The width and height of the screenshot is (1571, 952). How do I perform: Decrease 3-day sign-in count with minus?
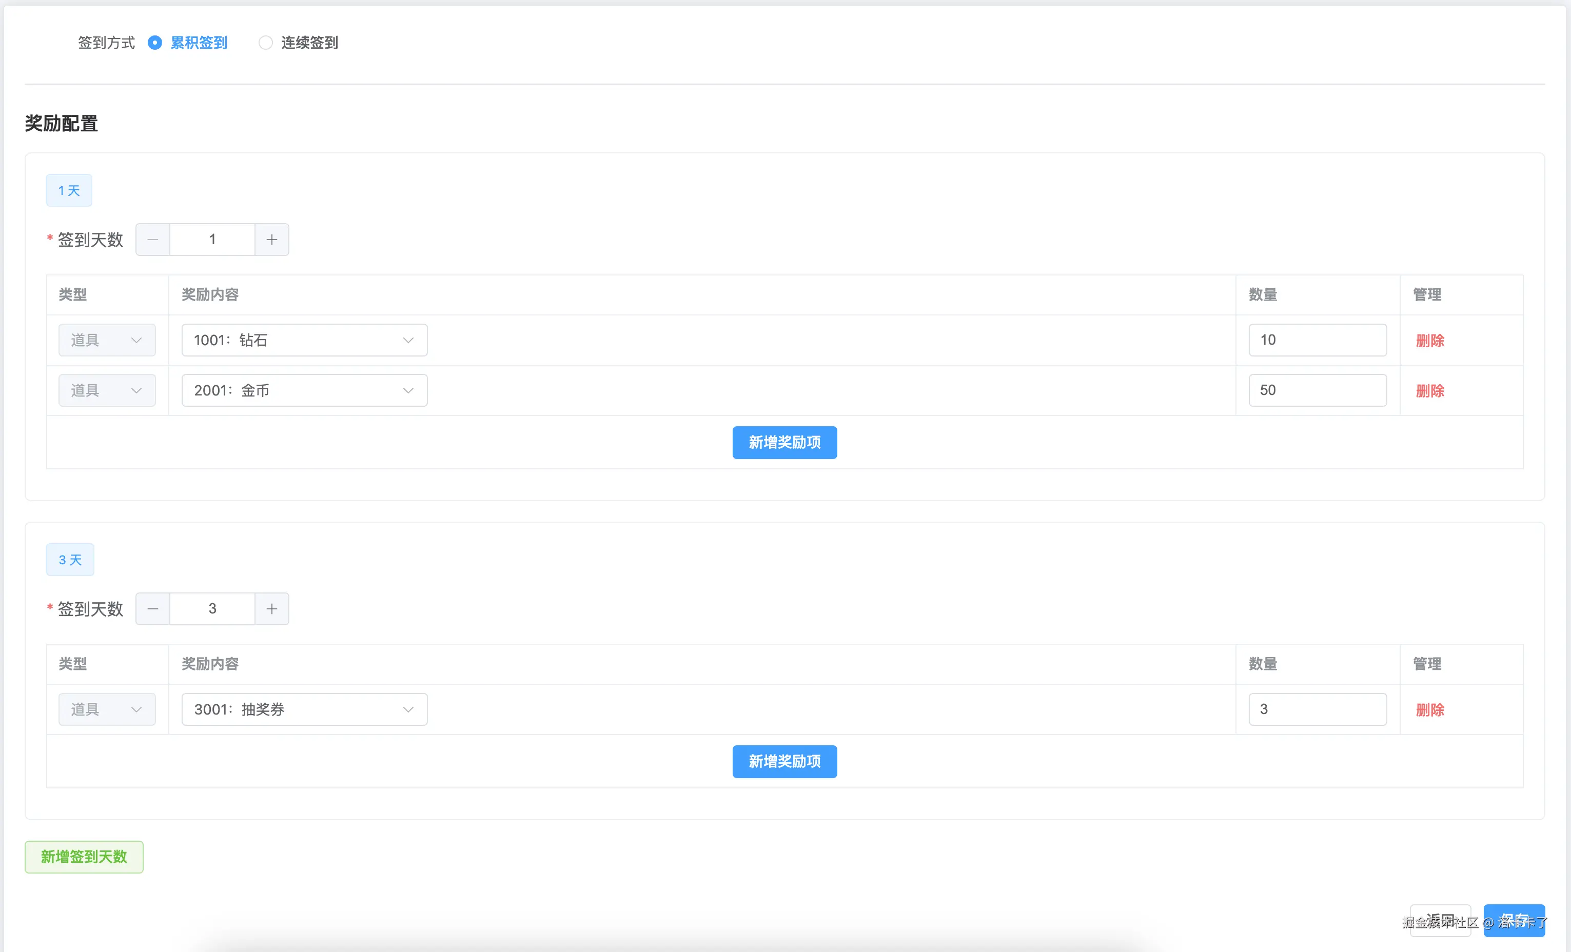(x=153, y=608)
